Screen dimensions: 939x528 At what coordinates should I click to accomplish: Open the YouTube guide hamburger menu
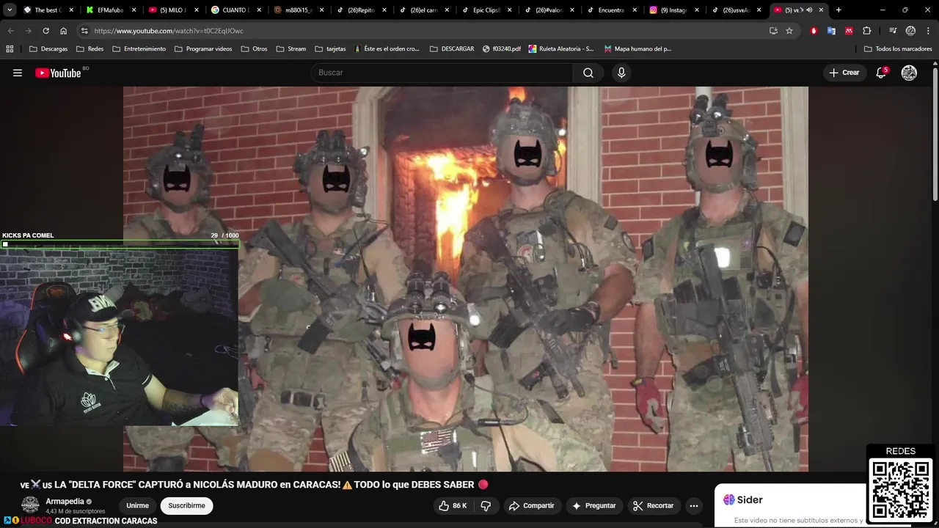[x=18, y=73]
